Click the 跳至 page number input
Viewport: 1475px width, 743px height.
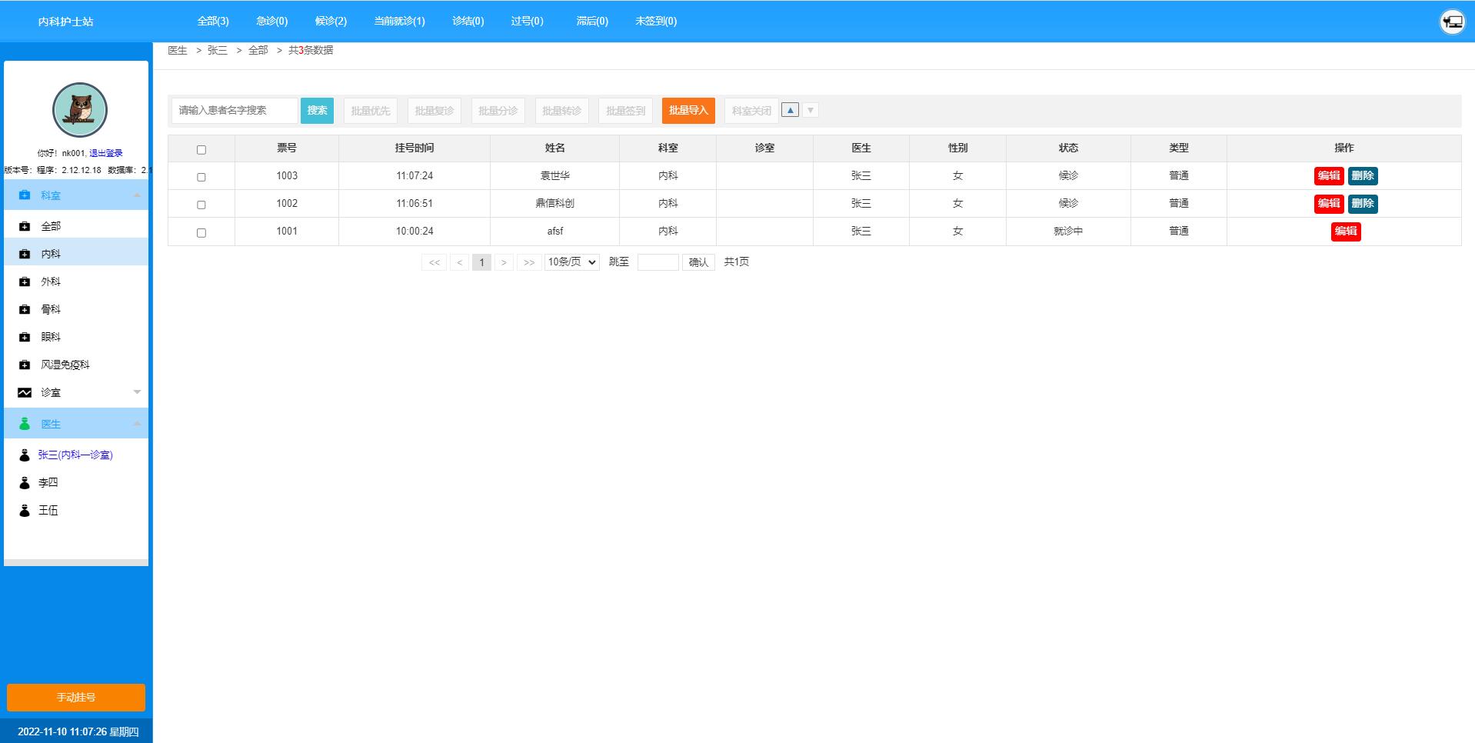[x=658, y=262]
